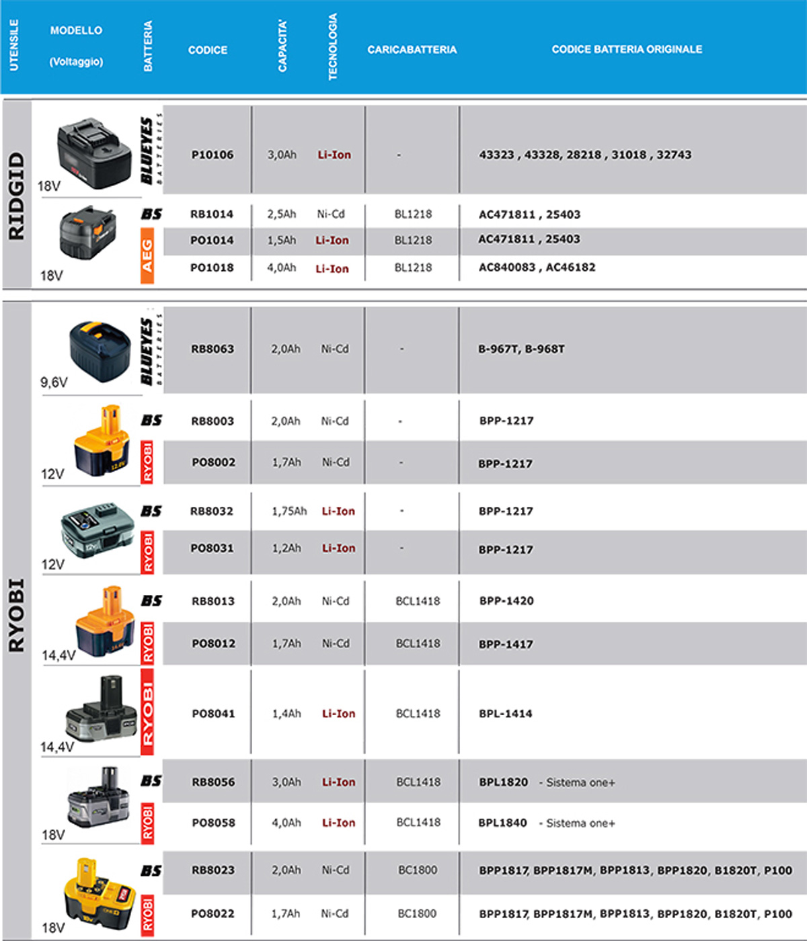Click the red Ryobi logo beside PO8031
This screenshot has width=807, height=941.
(x=147, y=552)
